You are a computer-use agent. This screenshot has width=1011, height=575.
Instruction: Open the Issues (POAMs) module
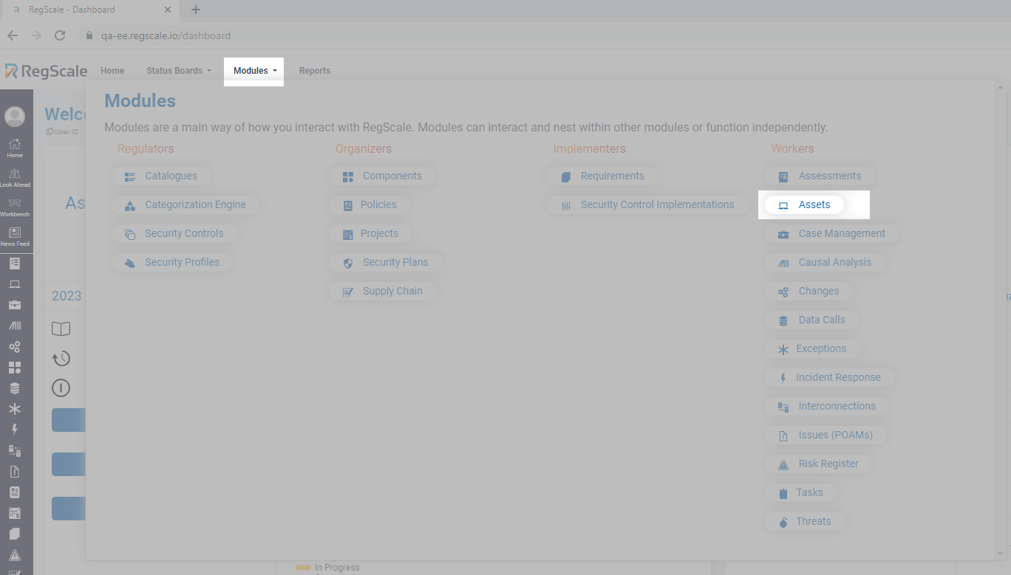click(826, 435)
